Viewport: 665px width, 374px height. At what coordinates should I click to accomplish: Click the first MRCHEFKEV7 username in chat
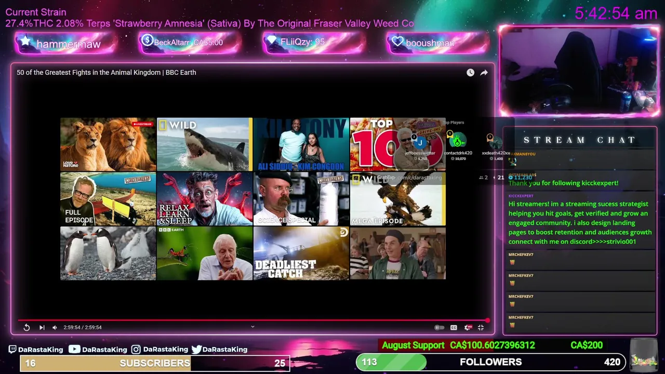(x=521, y=255)
